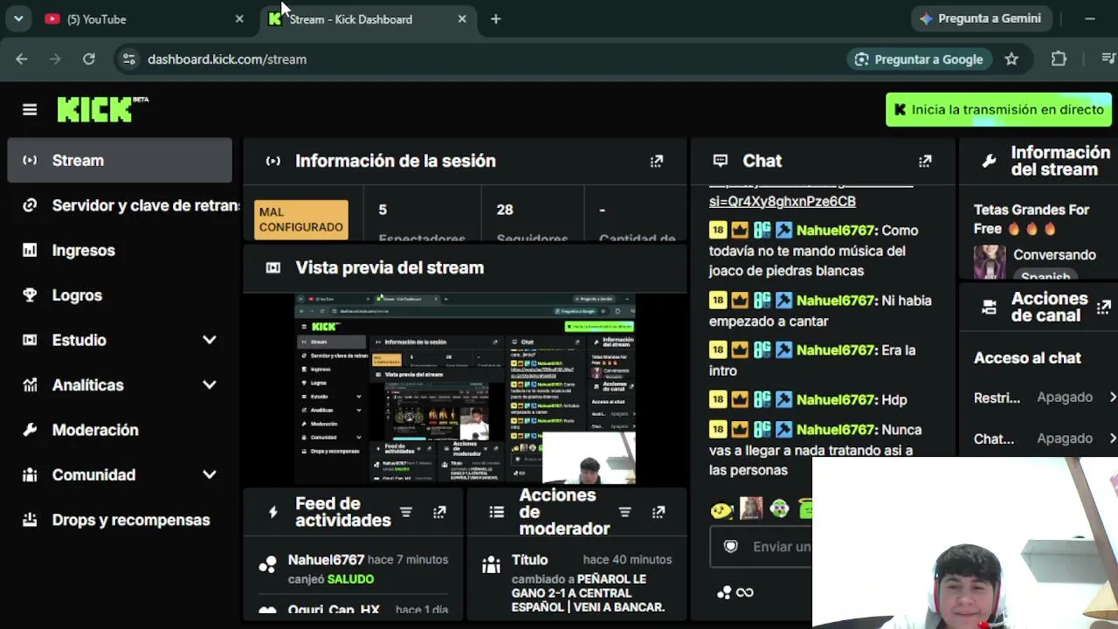The width and height of the screenshot is (1118, 629).
Task: Click the Pregunta a Gemini button
Action: pyautogui.click(x=981, y=18)
